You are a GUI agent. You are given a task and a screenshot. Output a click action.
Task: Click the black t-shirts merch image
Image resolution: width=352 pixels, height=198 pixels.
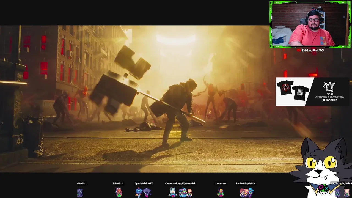click(x=293, y=90)
